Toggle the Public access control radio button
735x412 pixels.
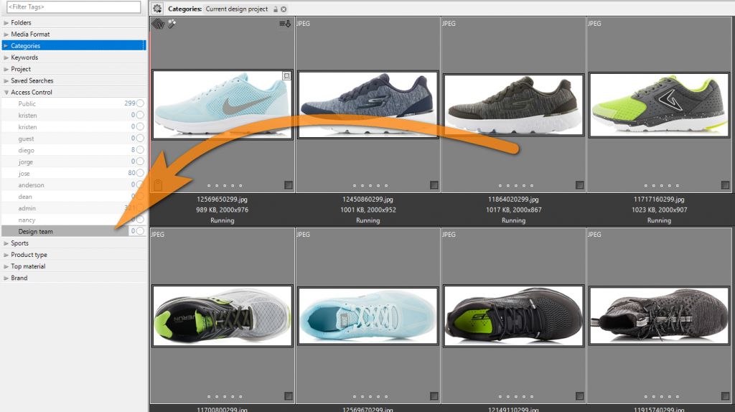pyautogui.click(x=141, y=104)
